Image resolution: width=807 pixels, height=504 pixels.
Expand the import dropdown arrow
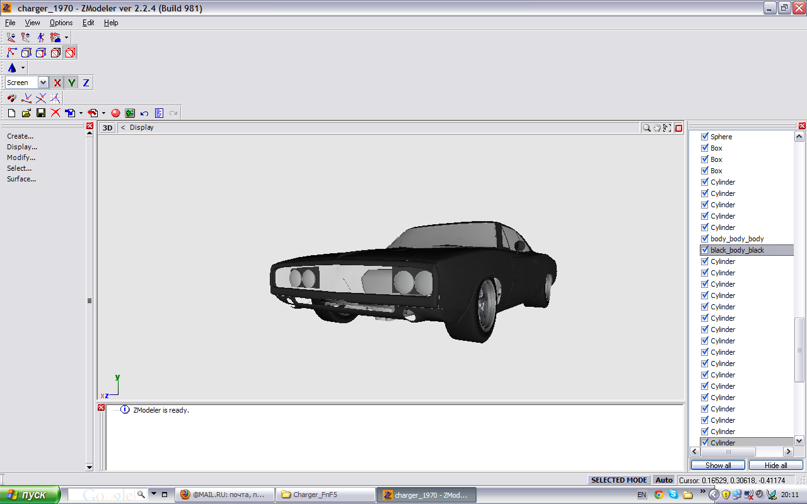coord(81,113)
